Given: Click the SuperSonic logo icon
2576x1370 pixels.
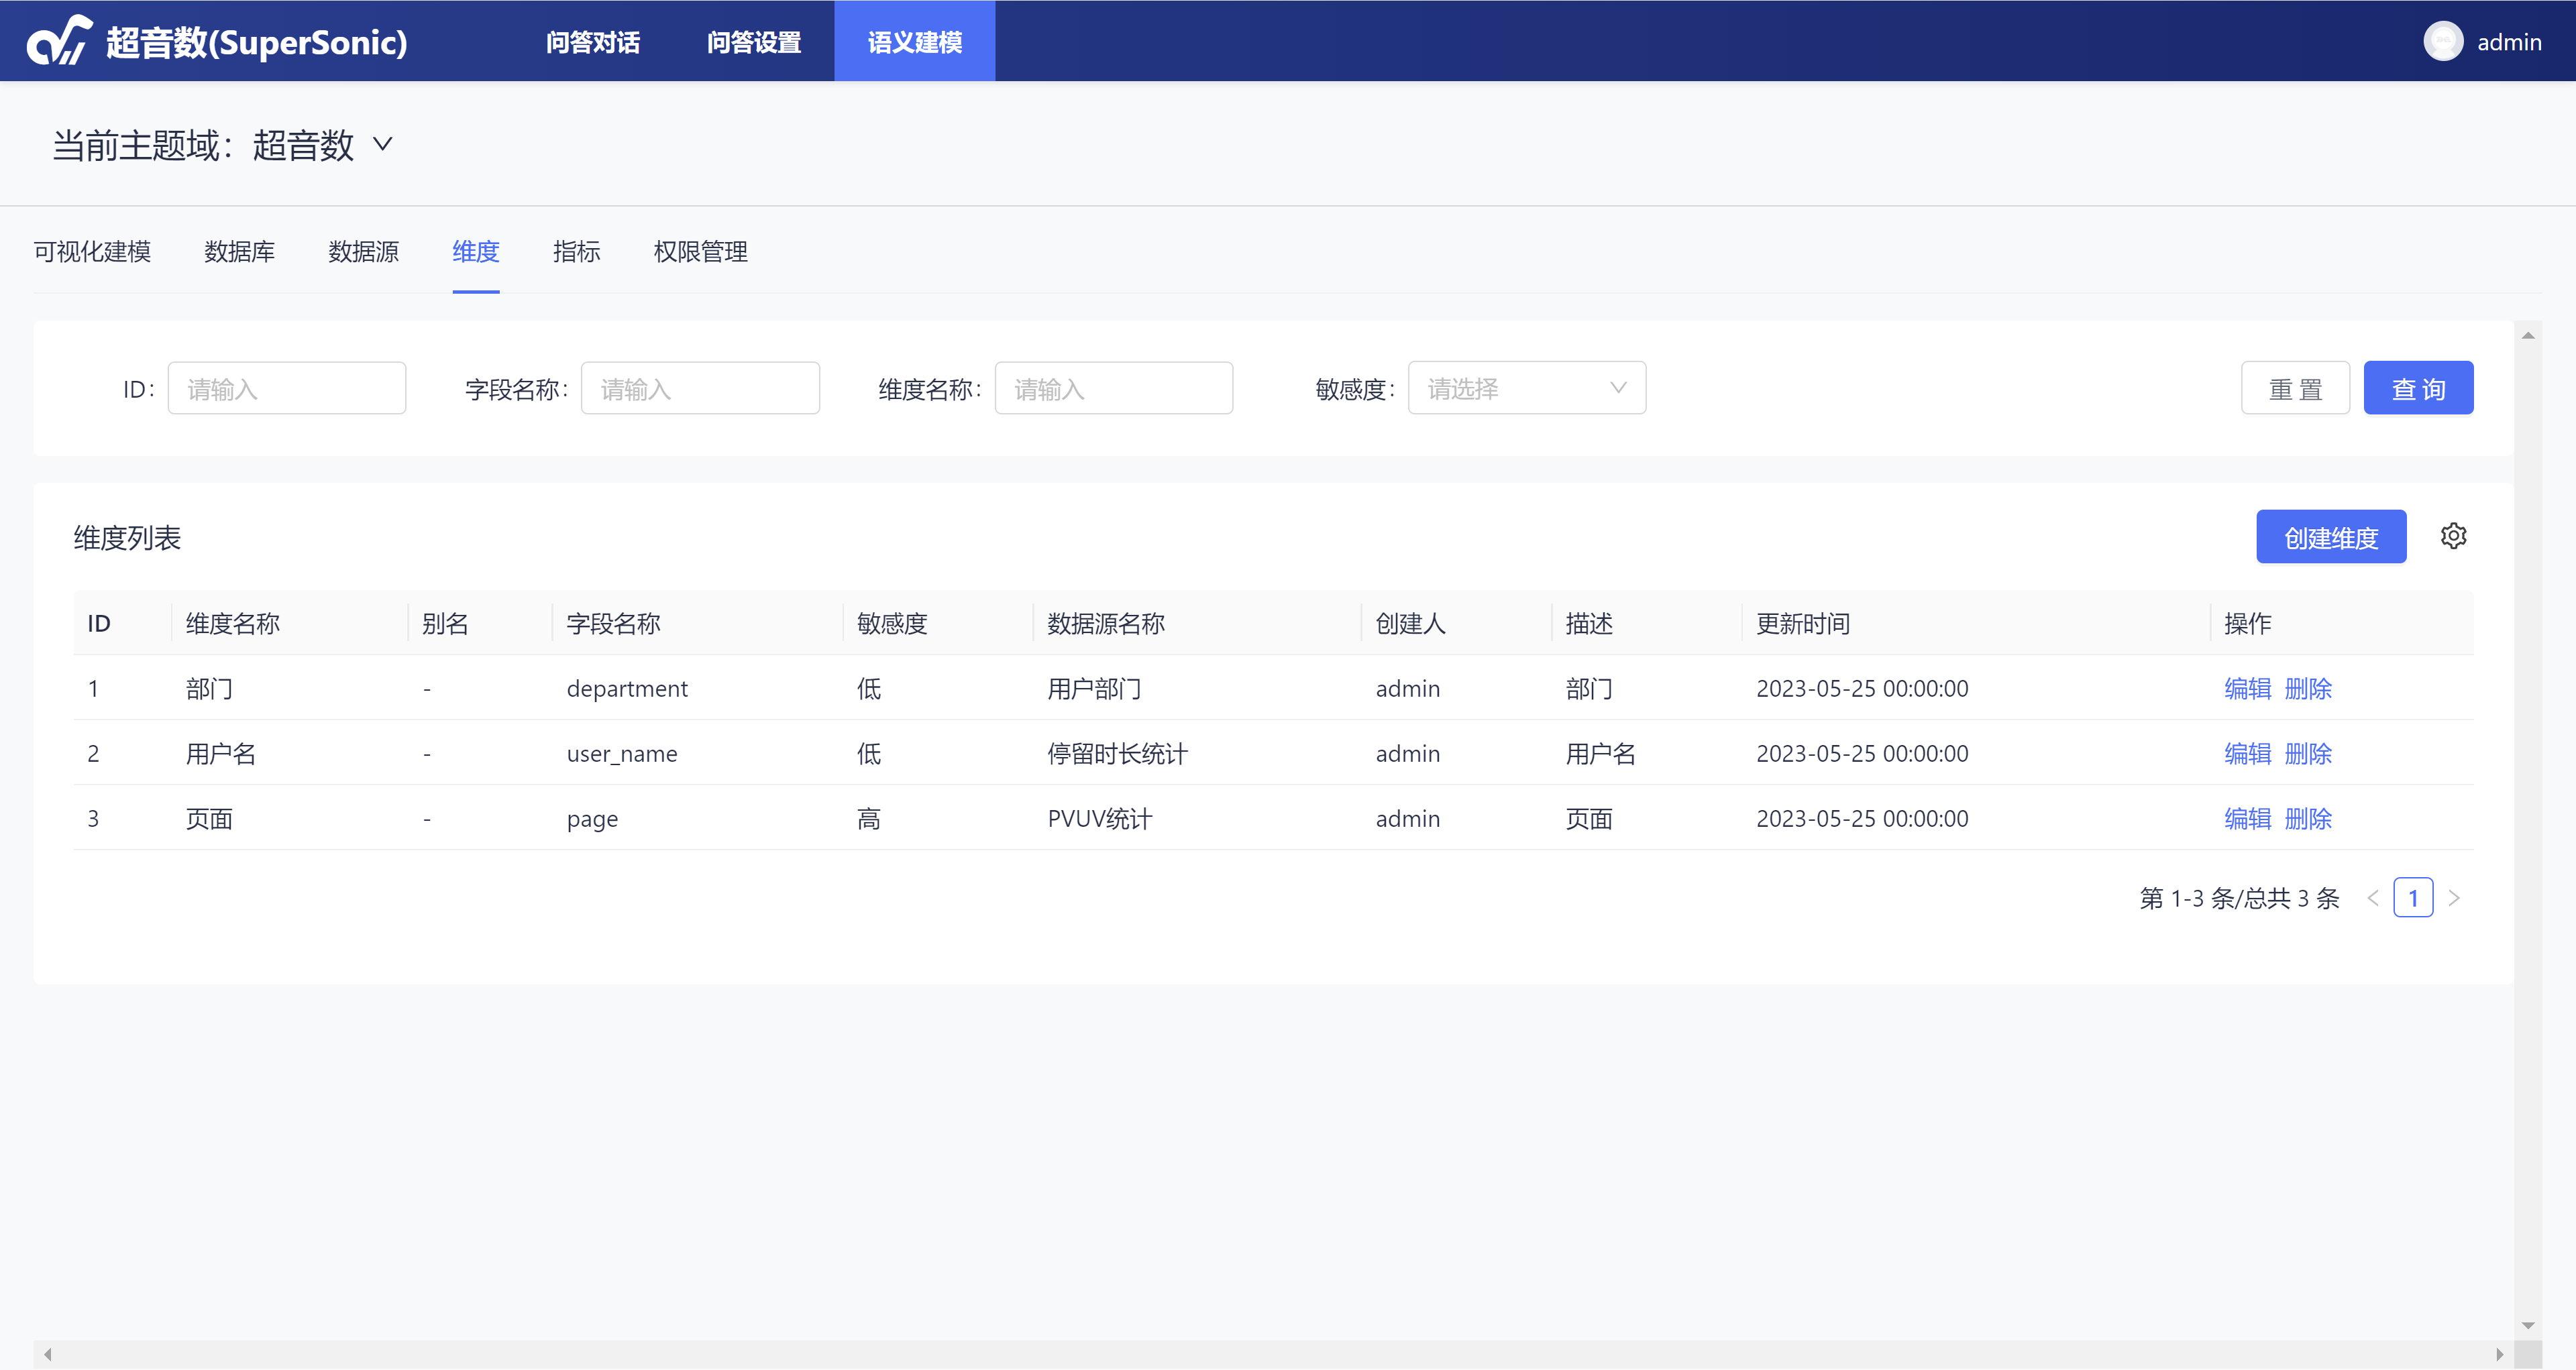Looking at the screenshot, I should [58, 41].
